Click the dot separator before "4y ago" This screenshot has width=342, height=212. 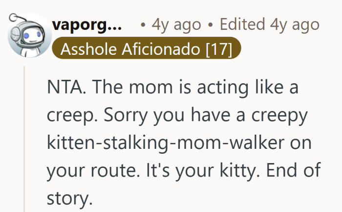(x=142, y=24)
